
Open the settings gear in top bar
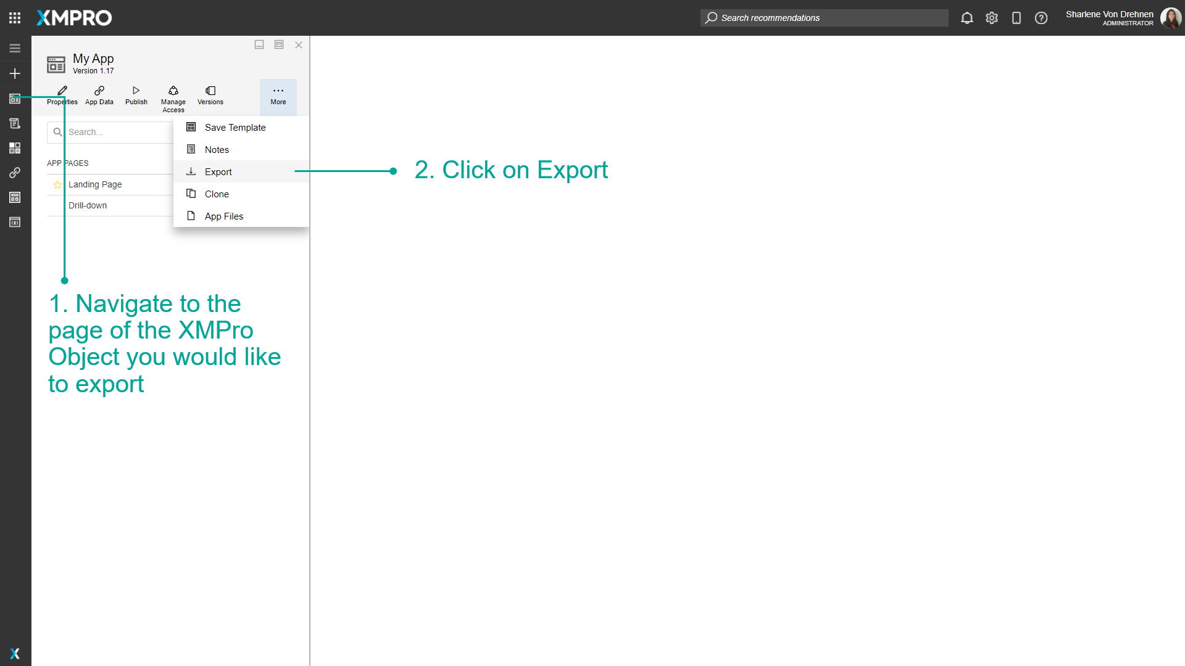point(992,18)
